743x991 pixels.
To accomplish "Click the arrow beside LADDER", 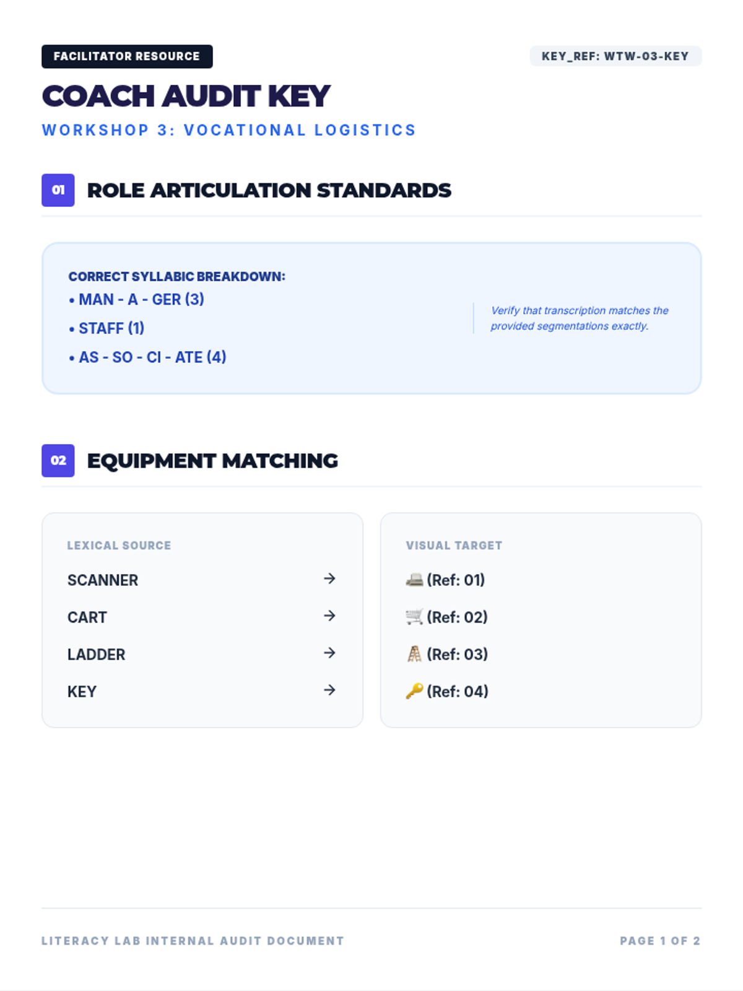I will tap(329, 653).
